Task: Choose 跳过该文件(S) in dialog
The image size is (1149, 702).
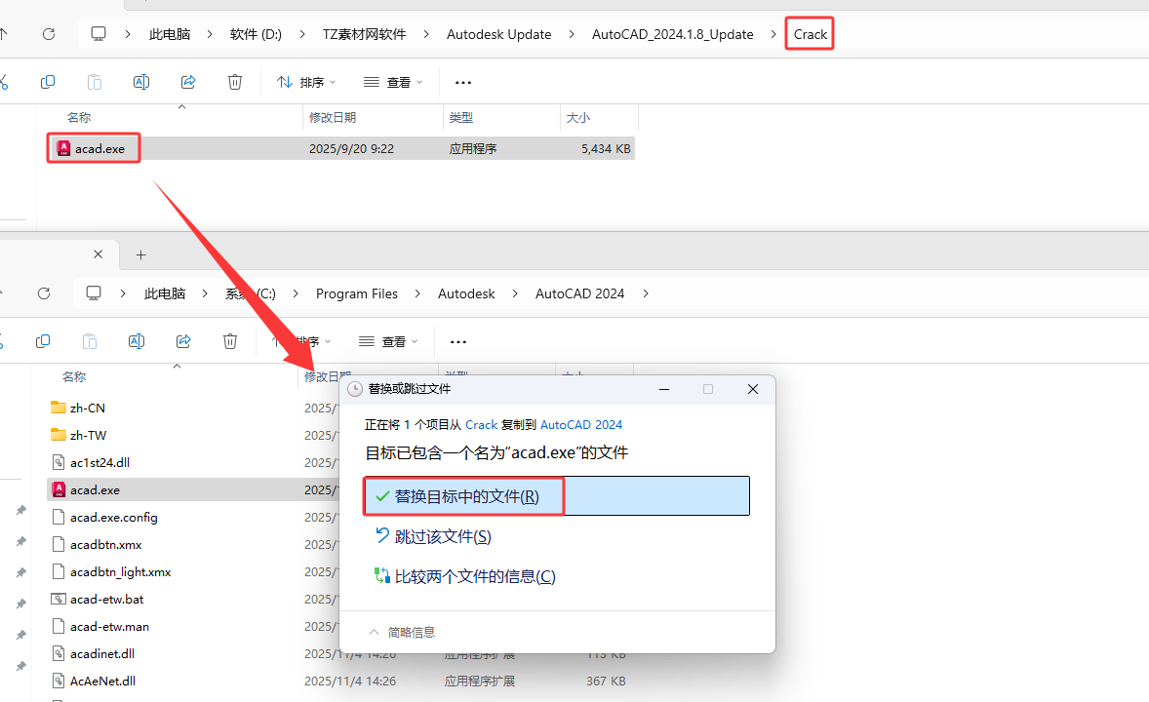Action: [433, 536]
